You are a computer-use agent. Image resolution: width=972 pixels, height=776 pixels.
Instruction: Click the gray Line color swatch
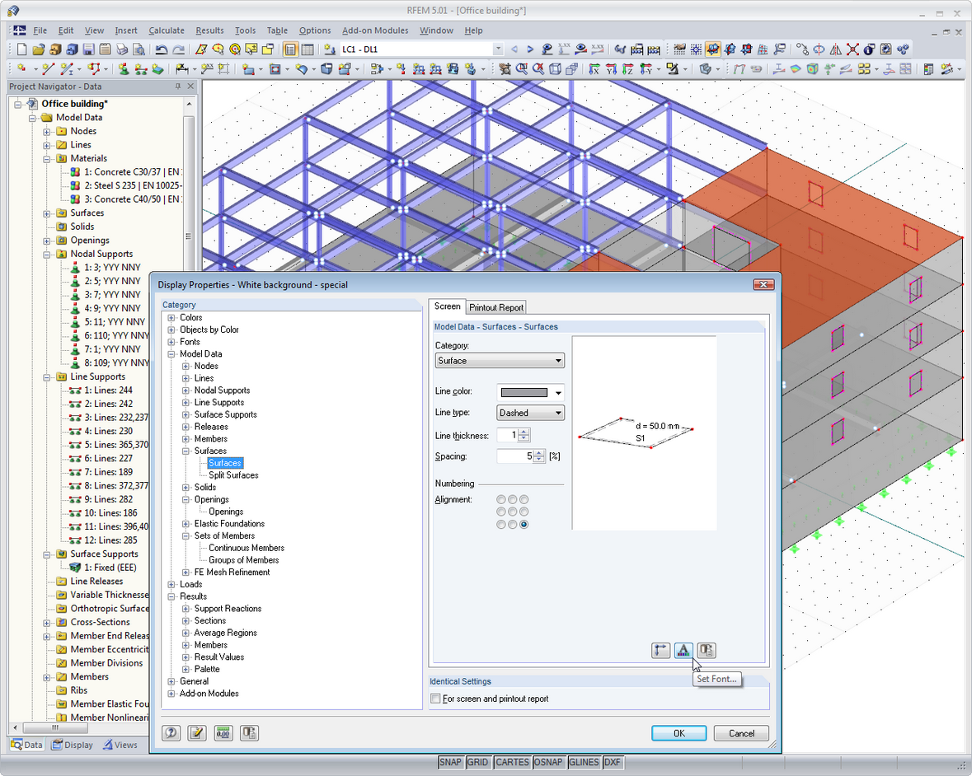524,393
